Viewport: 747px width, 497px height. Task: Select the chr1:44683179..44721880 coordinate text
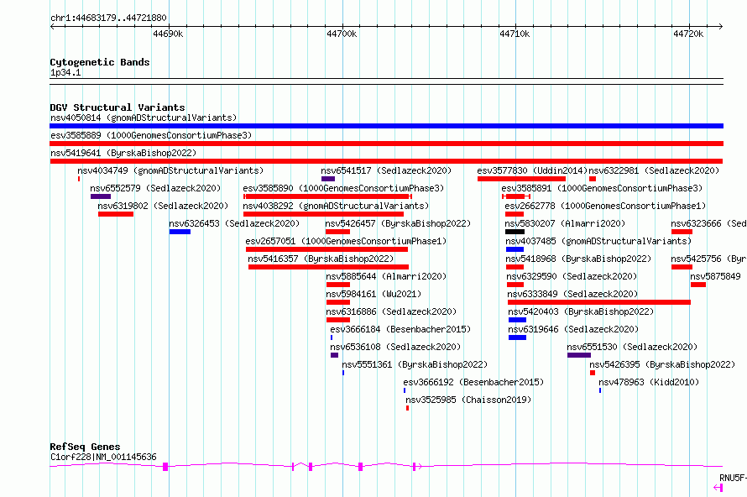coord(108,18)
